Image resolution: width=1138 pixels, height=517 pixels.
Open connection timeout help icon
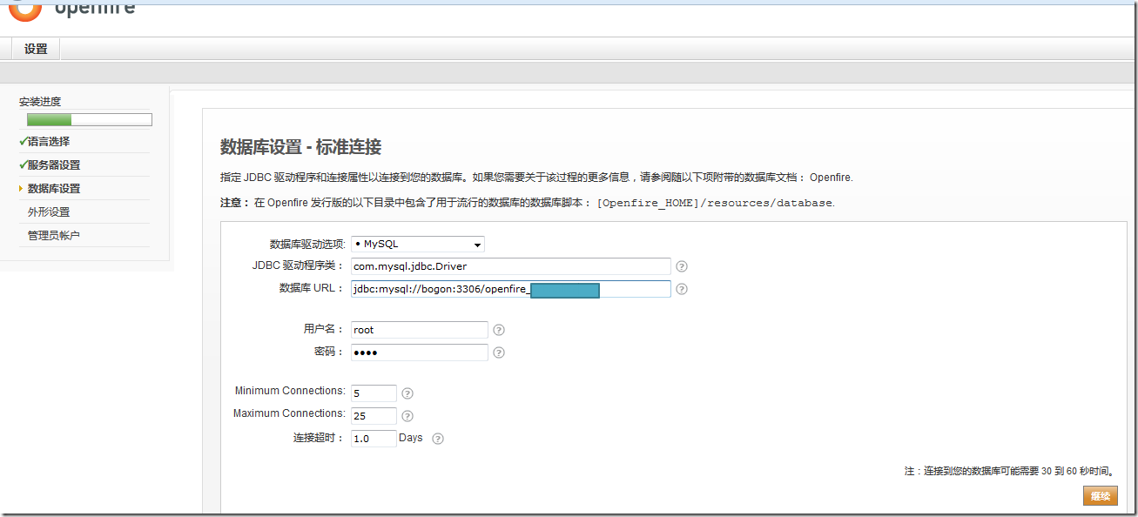438,439
